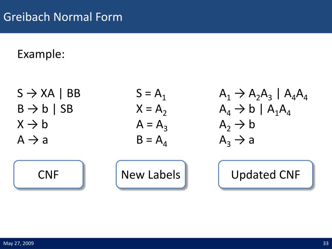This screenshot has width=332, height=249.
Task: Click the blue title header bar
Action: tap(166, 17)
